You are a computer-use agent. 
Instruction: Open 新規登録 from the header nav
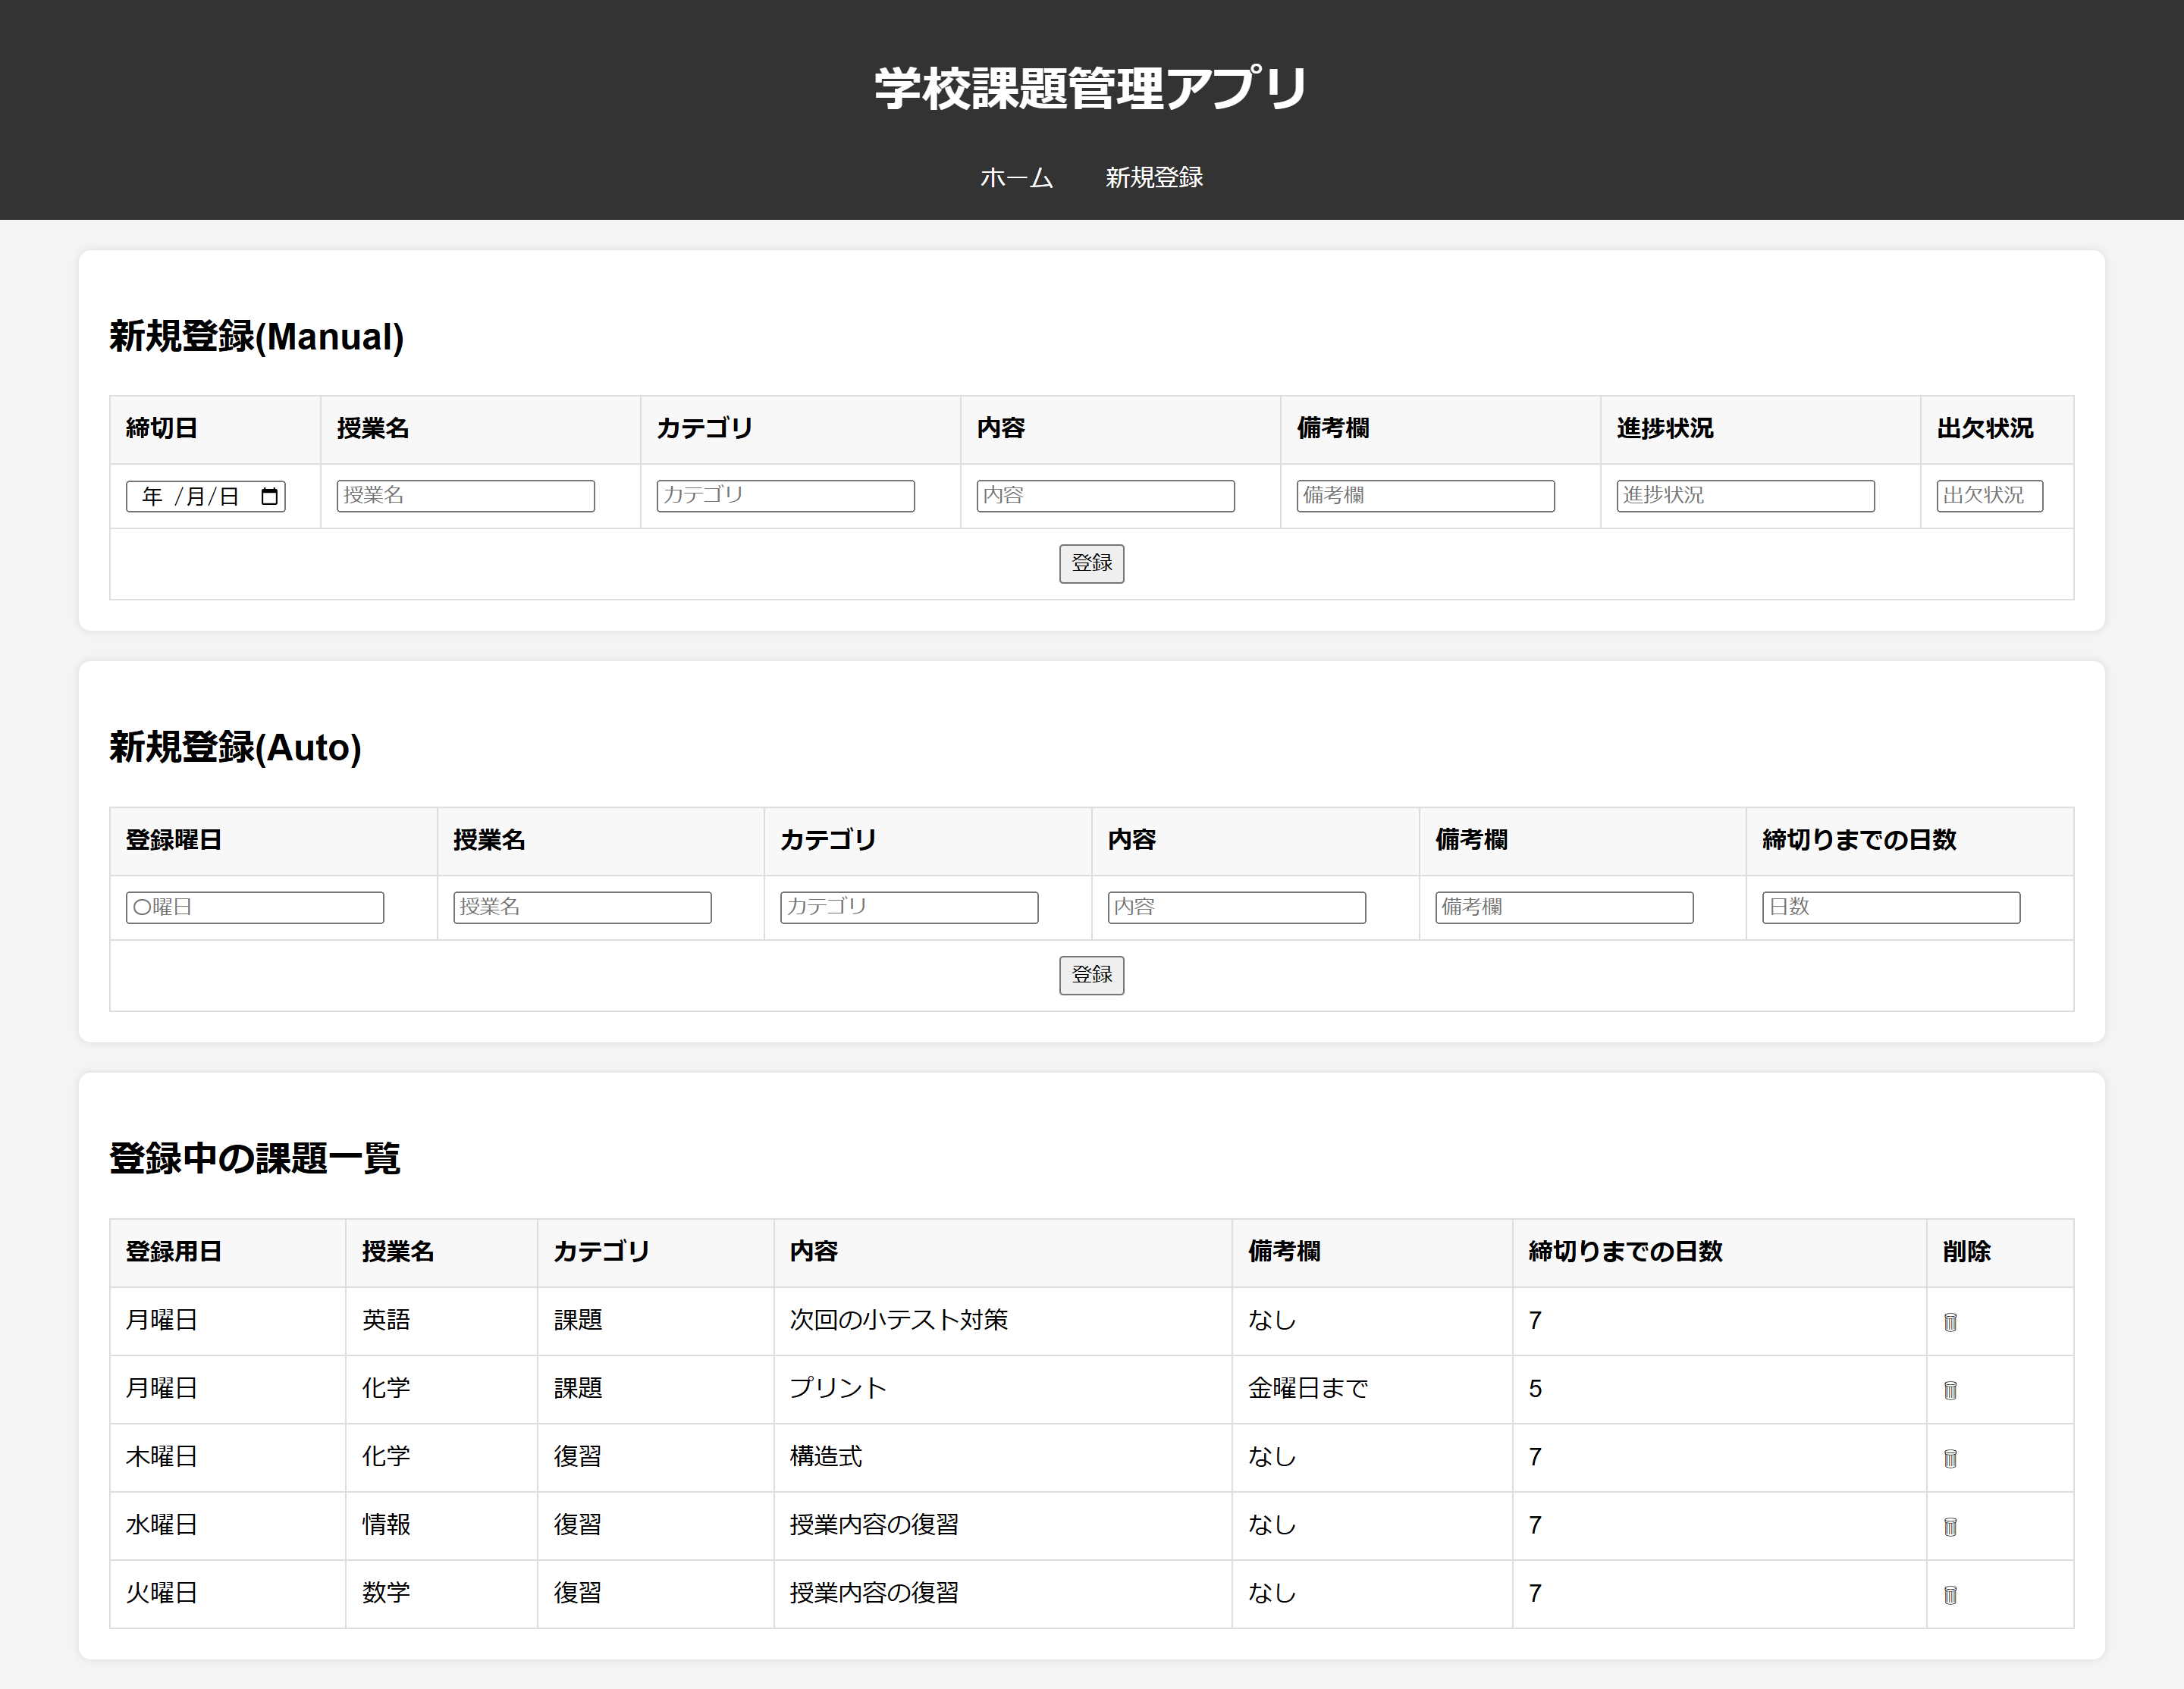coord(1153,178)
